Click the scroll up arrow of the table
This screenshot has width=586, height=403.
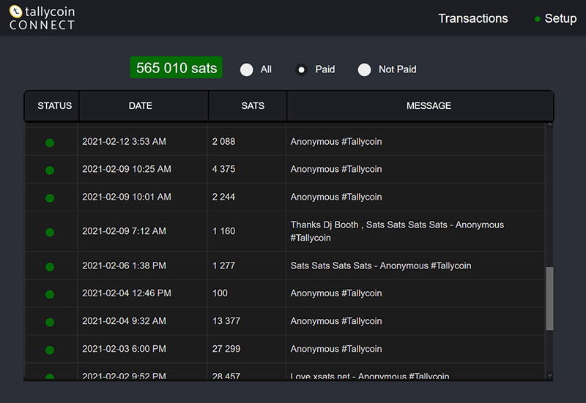(x=549, y=125)
